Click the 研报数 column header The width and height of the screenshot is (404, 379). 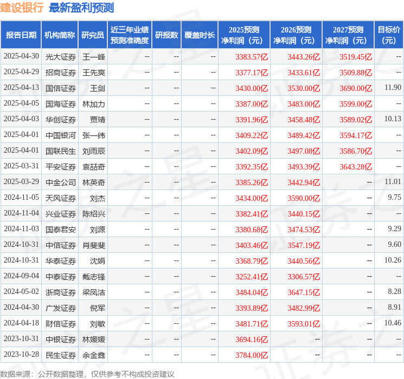pos(166,35)
